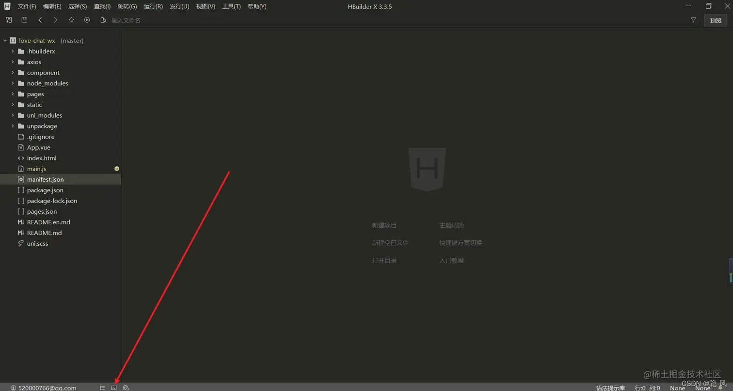Click the filter funnel icon
733x391 pixels.
pyautogui.click(x=693, y=20)
